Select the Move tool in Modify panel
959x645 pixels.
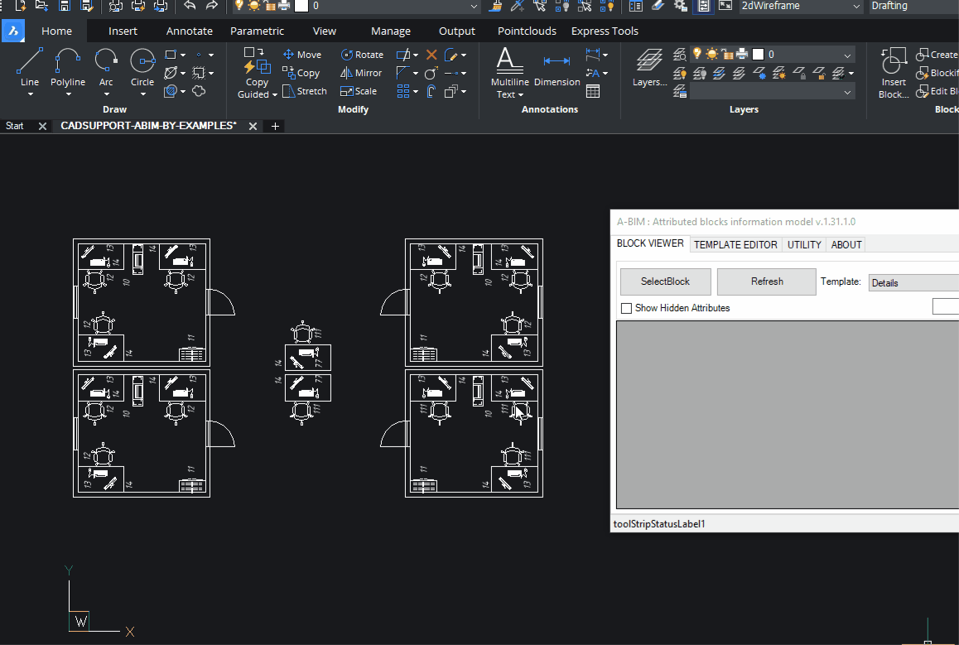(303, 54)
